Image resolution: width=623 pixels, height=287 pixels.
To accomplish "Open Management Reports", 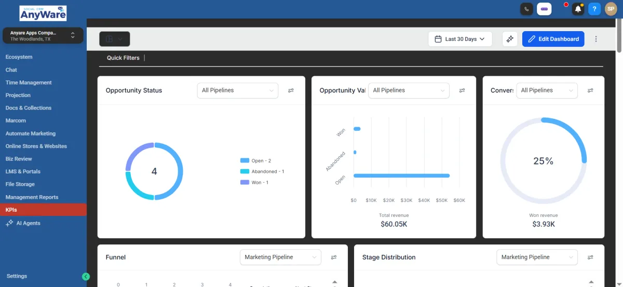I will coord(32,197).
